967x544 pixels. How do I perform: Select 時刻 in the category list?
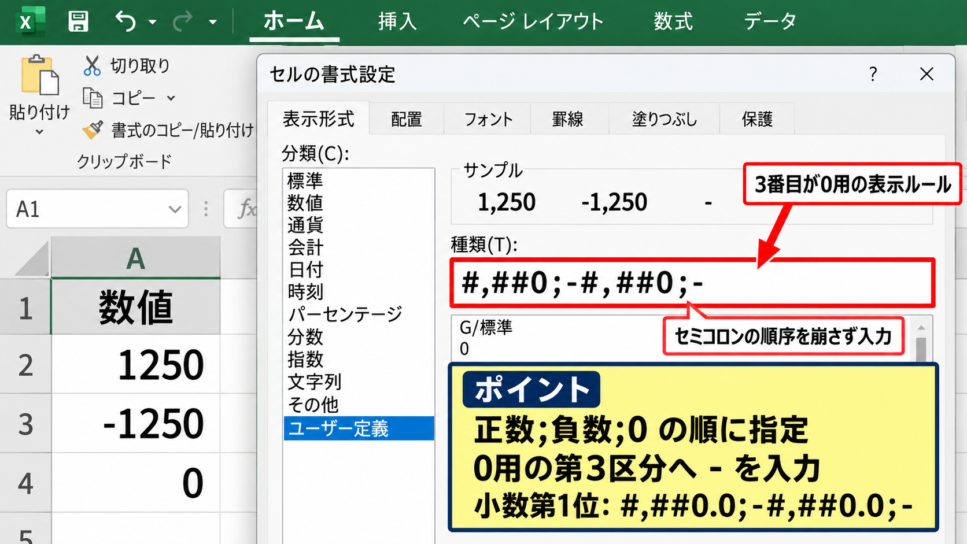pos(359,292)
